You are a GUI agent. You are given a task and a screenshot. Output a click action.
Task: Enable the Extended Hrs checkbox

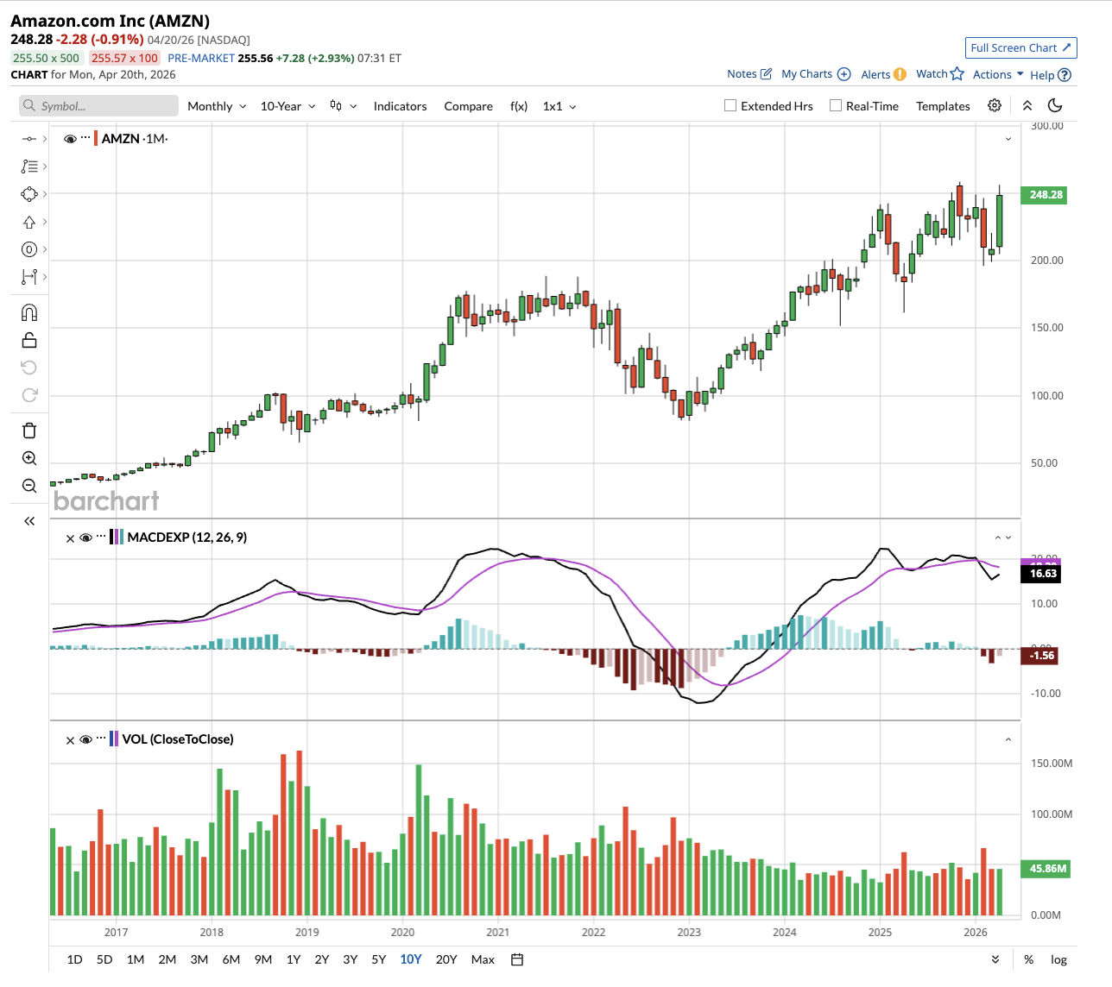730,106
